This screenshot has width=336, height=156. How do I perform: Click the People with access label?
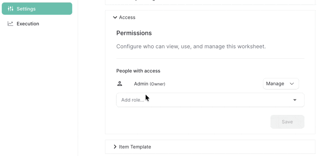138,71
